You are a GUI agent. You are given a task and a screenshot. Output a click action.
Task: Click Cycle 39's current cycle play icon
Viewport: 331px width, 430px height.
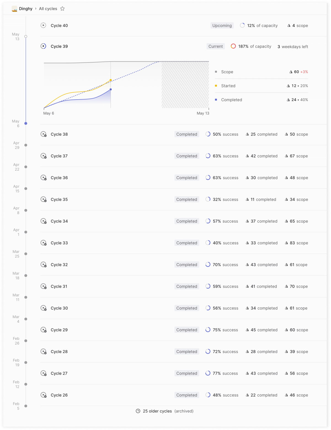(x=43, y=46)
